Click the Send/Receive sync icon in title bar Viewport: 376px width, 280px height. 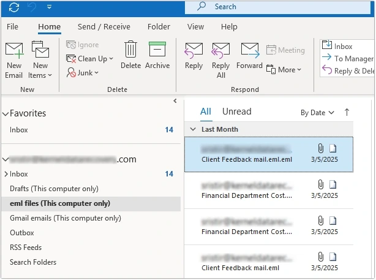pos(14,7)
